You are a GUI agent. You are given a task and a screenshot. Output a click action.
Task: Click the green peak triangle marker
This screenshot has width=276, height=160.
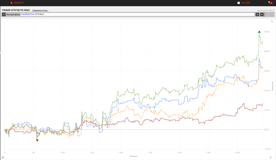(259, 32)
